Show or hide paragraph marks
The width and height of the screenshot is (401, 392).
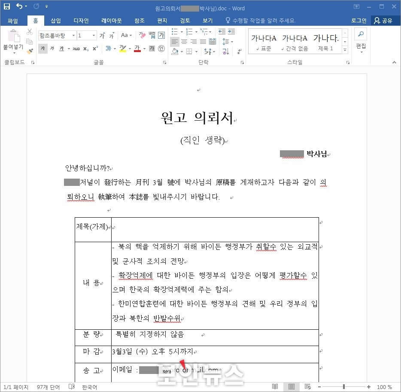pyautogui.click(x=239, y=52)
